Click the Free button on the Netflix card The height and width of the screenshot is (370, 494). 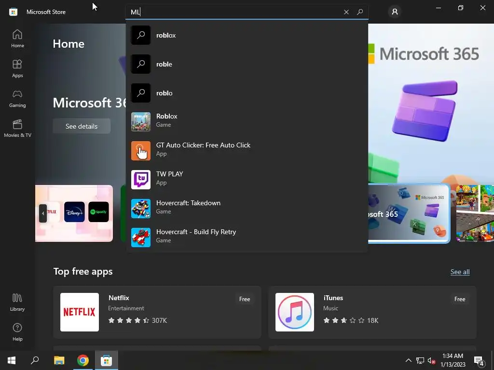pos(245,299)
